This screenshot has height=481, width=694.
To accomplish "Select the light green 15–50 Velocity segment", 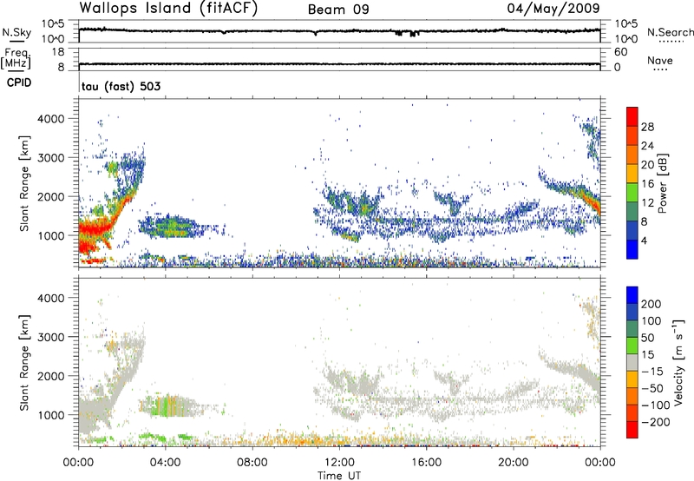I will (632, 346).
